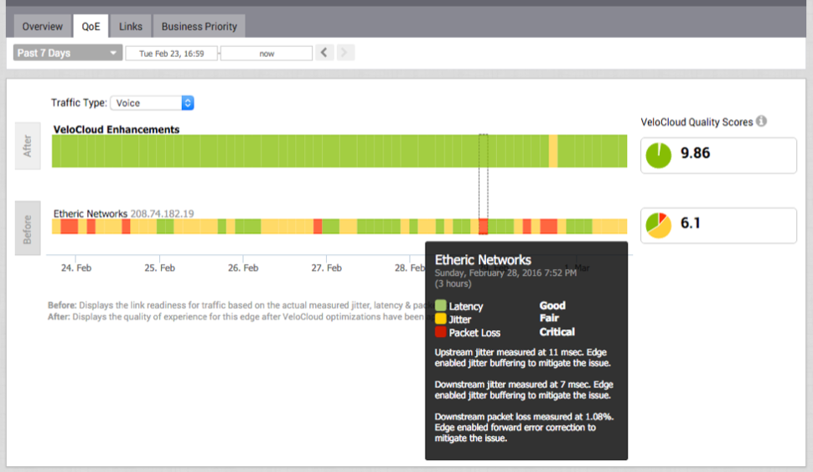Click the 9.86 score value

click(x=696, y=153)
